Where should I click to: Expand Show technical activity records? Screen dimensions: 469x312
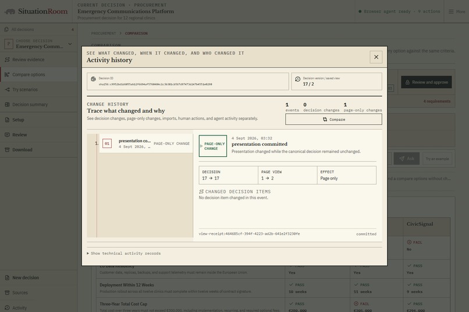124,253
